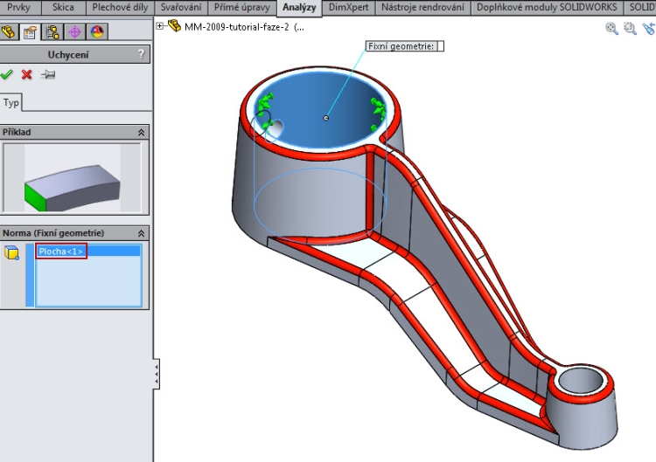Click the fixed geometry example thumbnail
The image size is (656, 462).
click(72, 178)
